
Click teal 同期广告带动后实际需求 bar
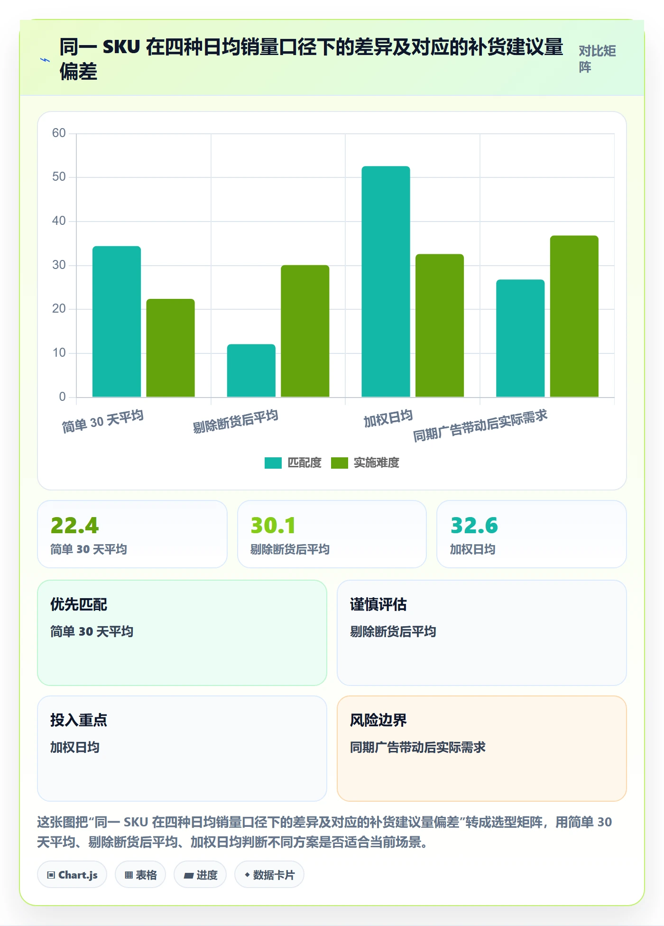pos(520,338)
